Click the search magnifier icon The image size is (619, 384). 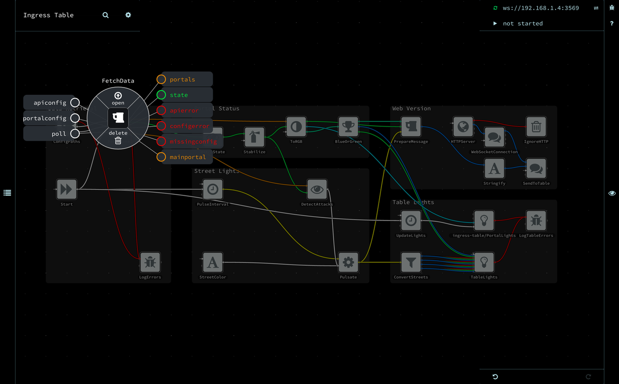coord(105,15)
